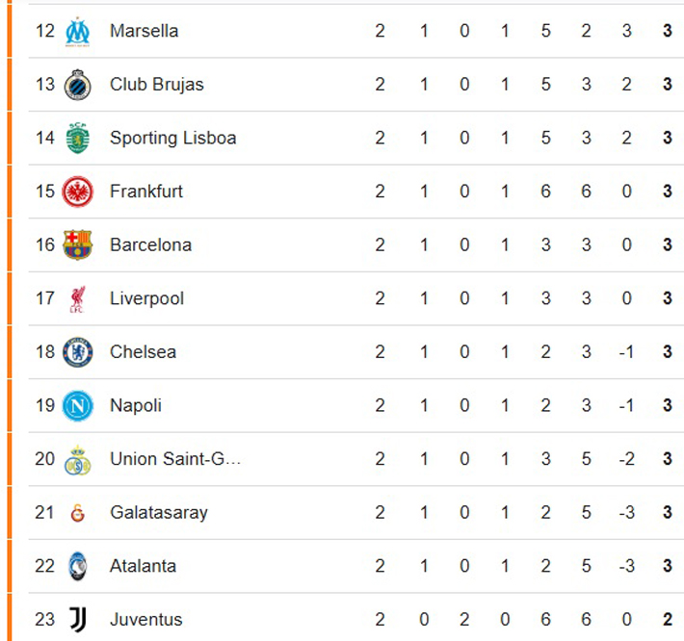
Task: Open the Barcelona team page
Action: pyautogui.click(x=150, y=244)
